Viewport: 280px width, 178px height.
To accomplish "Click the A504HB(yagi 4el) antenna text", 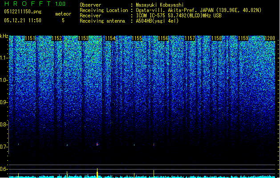I will (157, 21).
